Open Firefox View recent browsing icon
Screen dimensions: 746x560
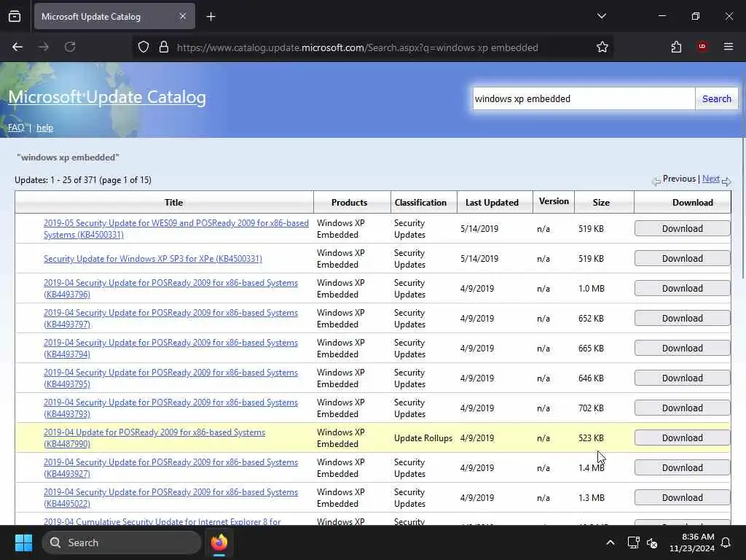click(x=15, y=17)
